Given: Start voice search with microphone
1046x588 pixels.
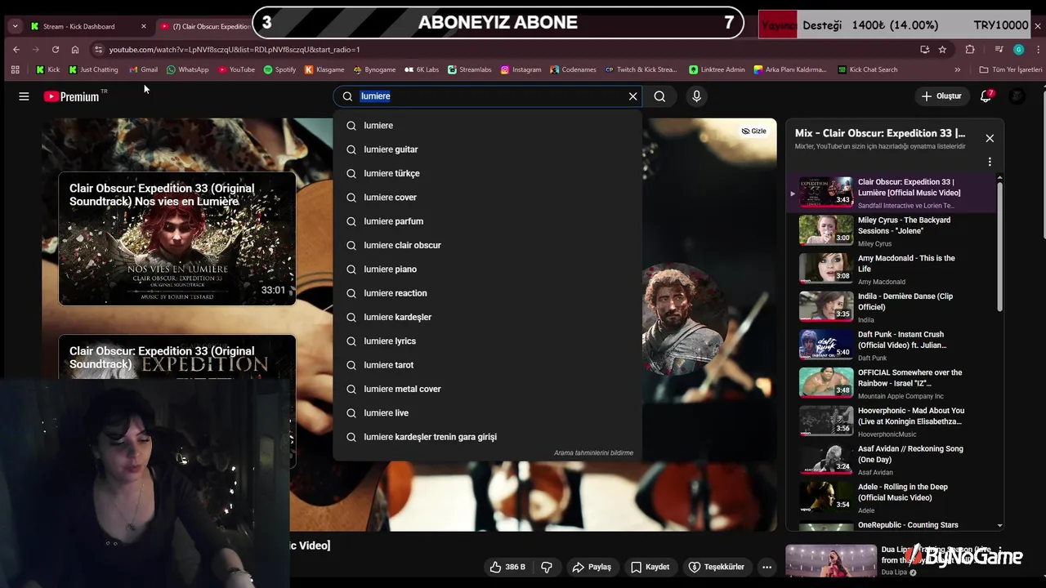Looking at the screenshot, I should [696, 96].
